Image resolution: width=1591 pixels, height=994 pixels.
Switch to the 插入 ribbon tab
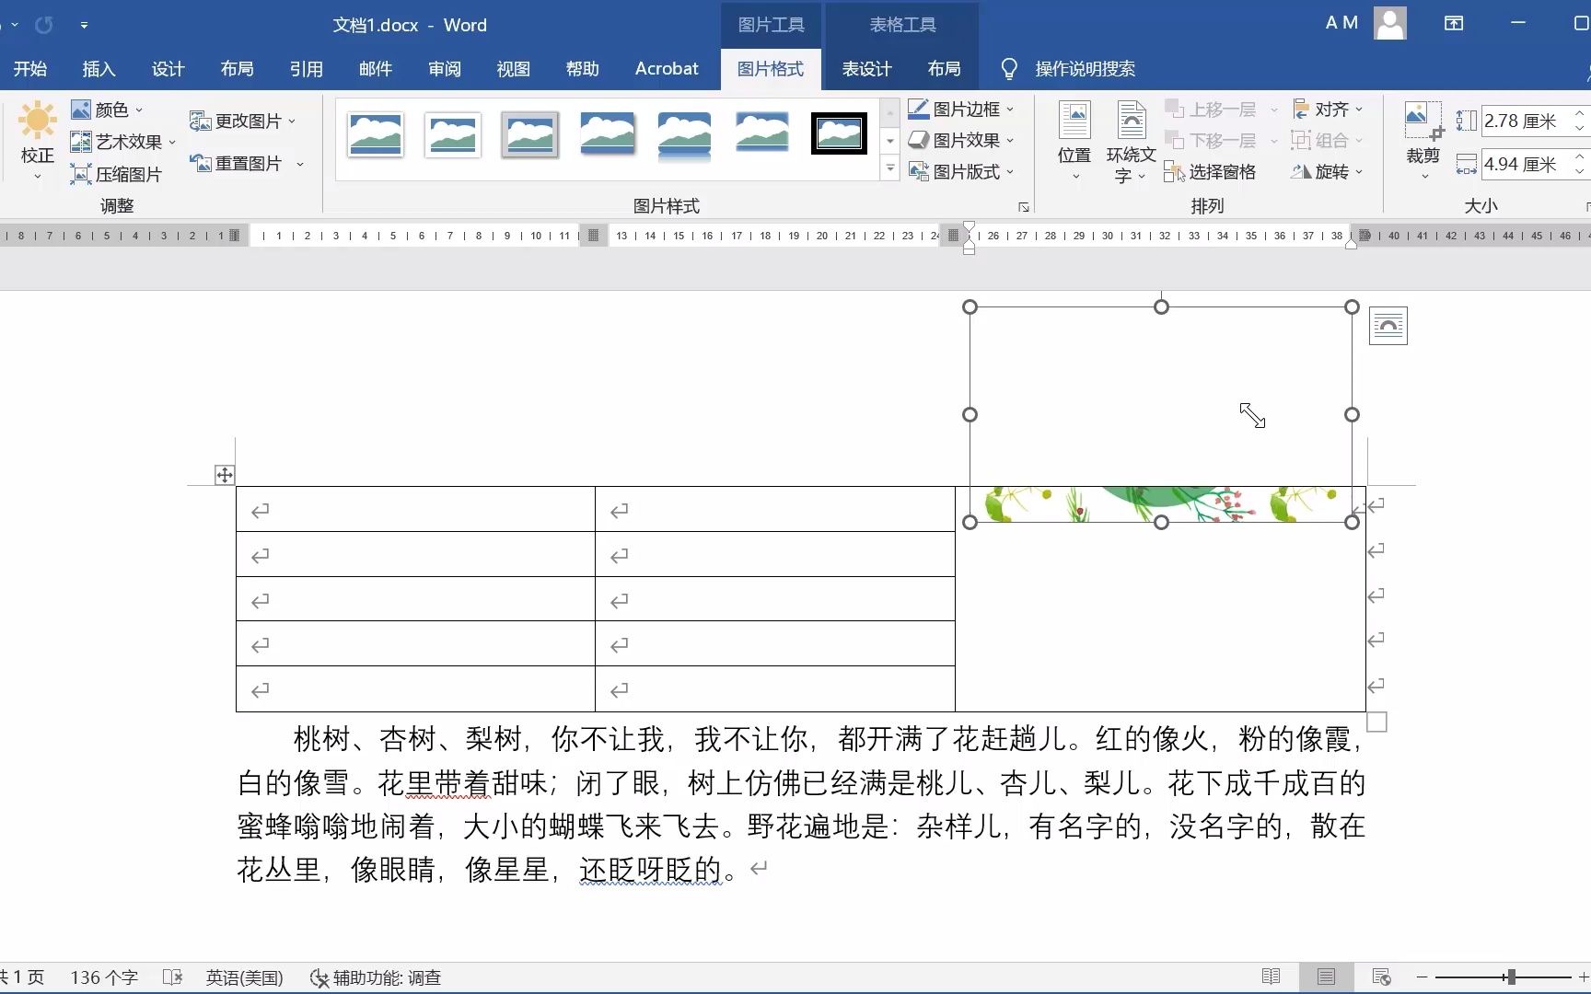tap(99, 68)
